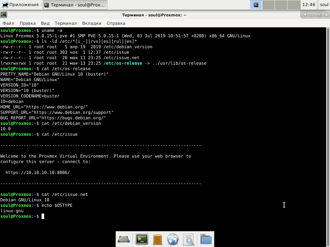Open the Файл menu

click(x=8, y=23)
